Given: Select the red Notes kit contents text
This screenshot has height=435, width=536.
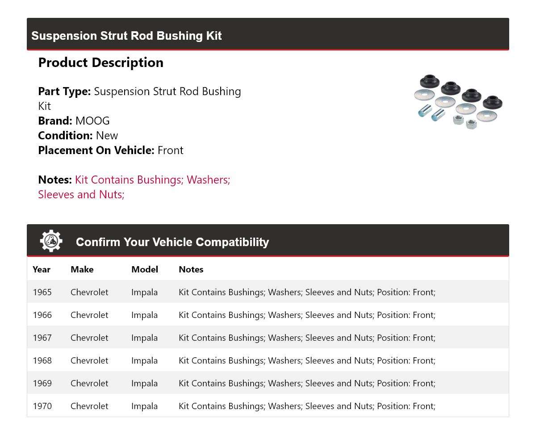Looking at the screenshot, I should point(134,187).
